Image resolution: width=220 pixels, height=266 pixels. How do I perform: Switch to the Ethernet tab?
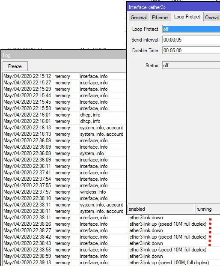click(x=160, y=18)
